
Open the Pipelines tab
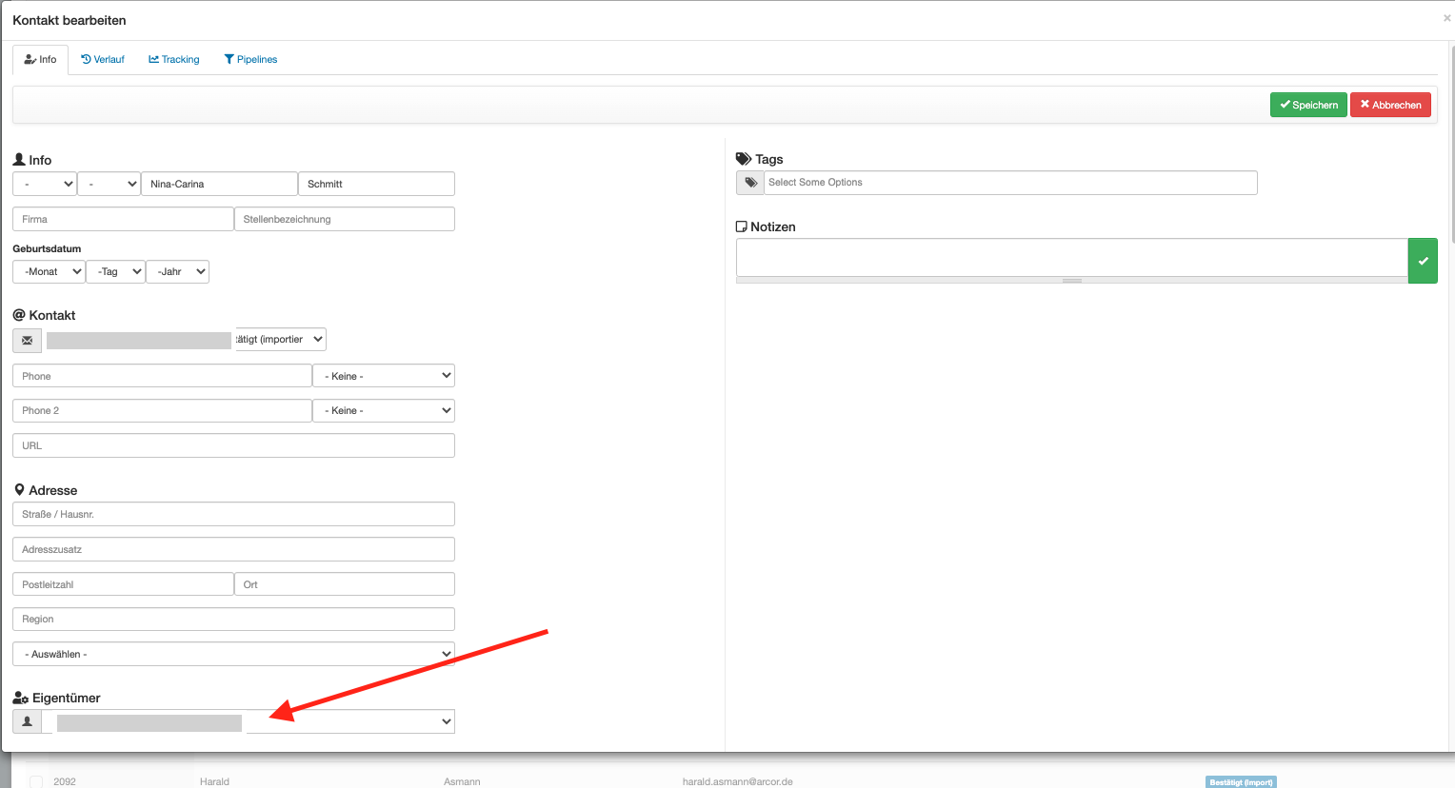(250, 59)
